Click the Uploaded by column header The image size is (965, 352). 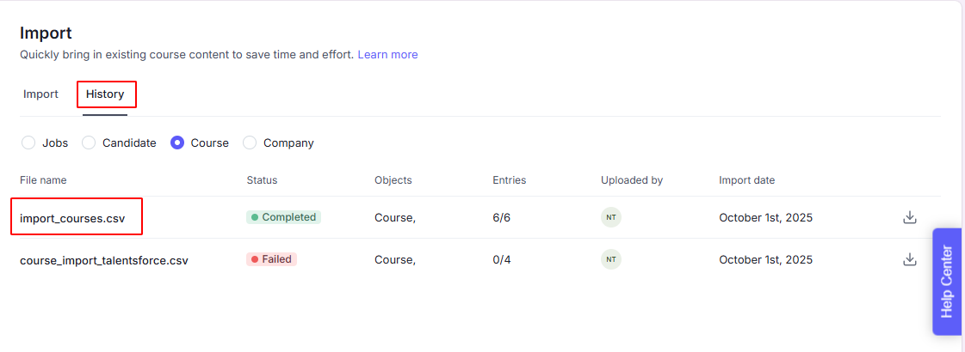(x=631, y=180)
